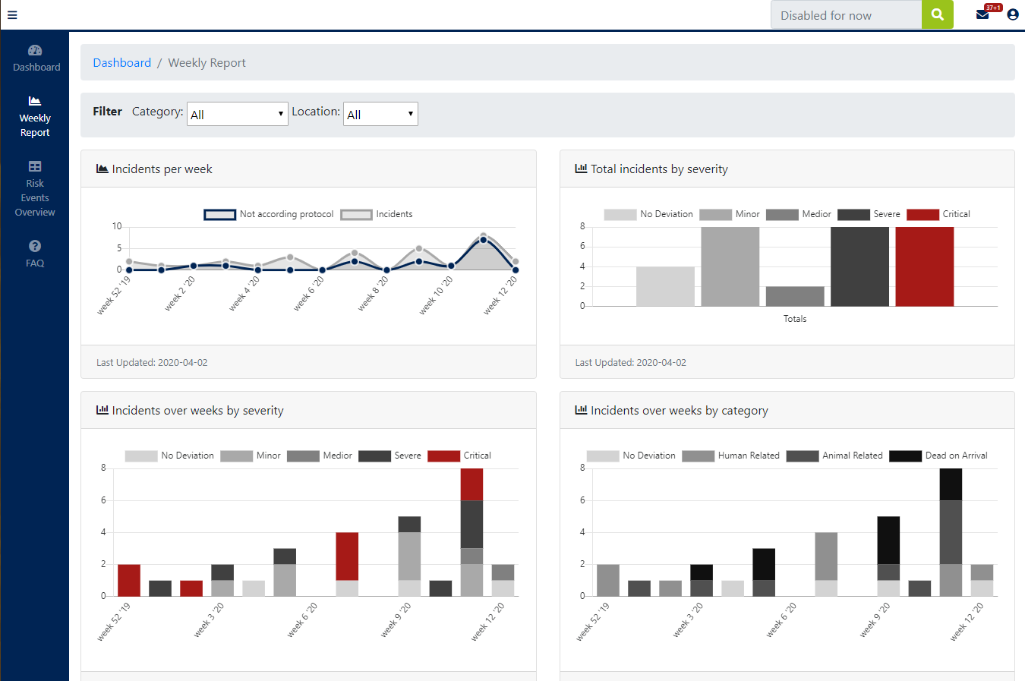1025x681 pixels.
Task: Click the Weekly Report chart icon
Action: coord(35,101)
